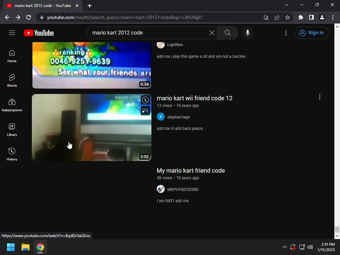Open a new browser tab
The height and width of the screenshot is (255, 340).
point(90,6)
